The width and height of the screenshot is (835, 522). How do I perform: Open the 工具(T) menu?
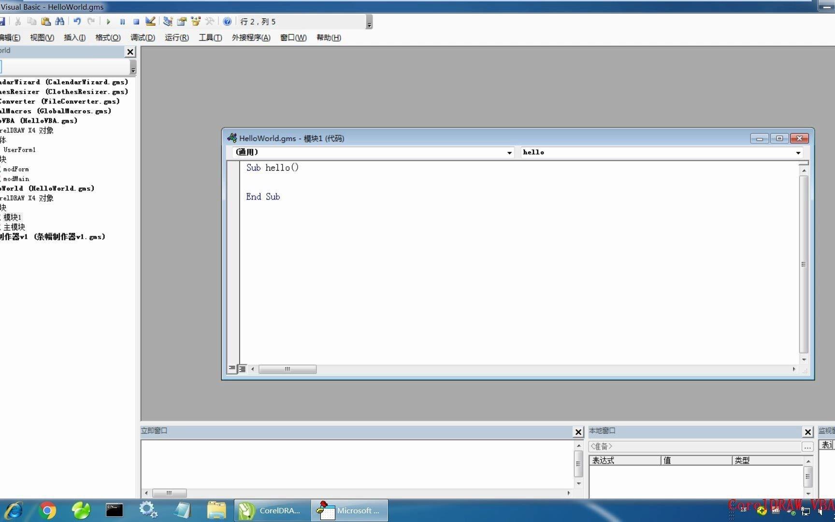point(210,38)
